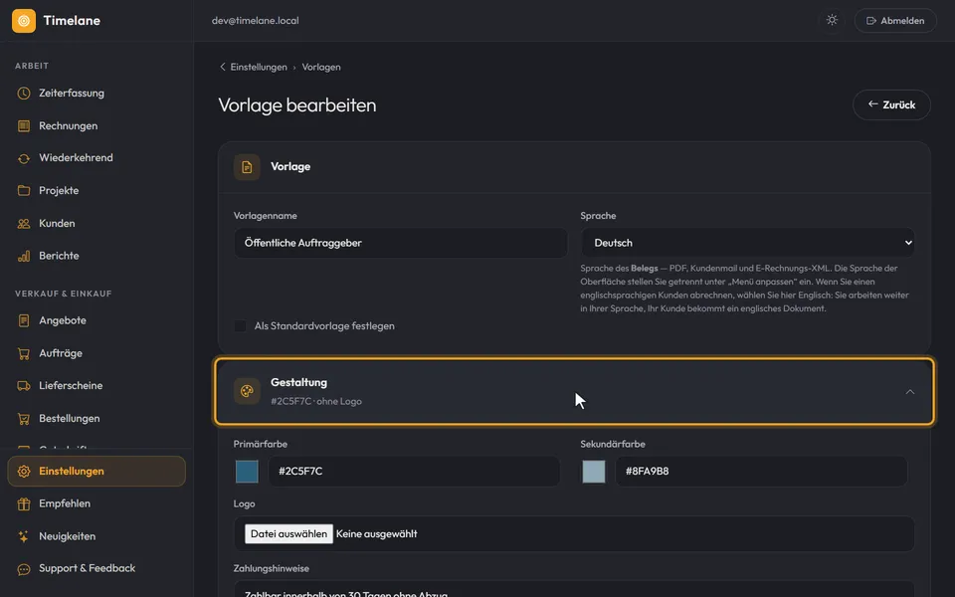Click the Abmelden logout button

click(895, 21)
